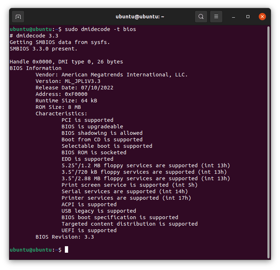The image size is (280, 270).
Task: Click the Handle 0x0000 DMI type line
Action: (x=66, y=62)
